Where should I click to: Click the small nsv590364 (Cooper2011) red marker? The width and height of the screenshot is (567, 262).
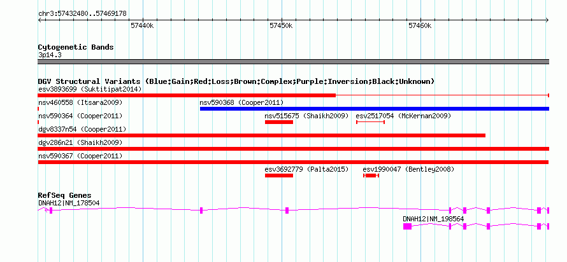[x=38, y=122]
